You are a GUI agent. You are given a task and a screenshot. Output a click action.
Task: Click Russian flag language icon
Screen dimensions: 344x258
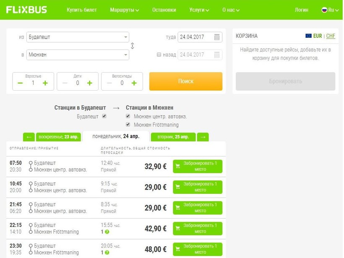pos(324,10)
